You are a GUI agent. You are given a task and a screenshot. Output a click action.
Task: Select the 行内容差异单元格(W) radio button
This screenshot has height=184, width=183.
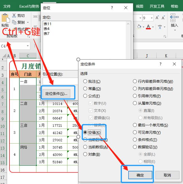click(135, 81)
